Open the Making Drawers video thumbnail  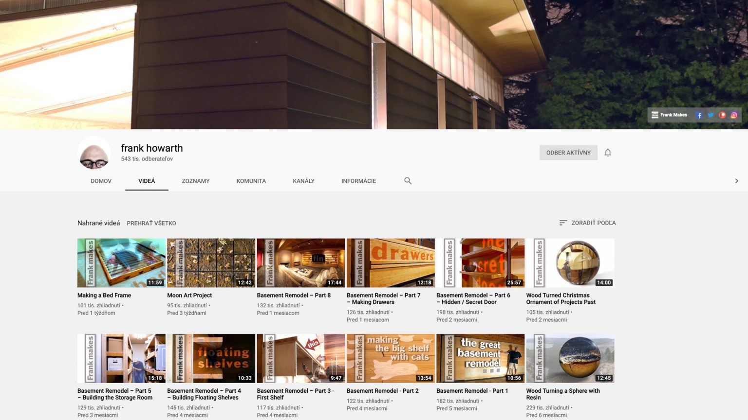(x=391, y=263)
